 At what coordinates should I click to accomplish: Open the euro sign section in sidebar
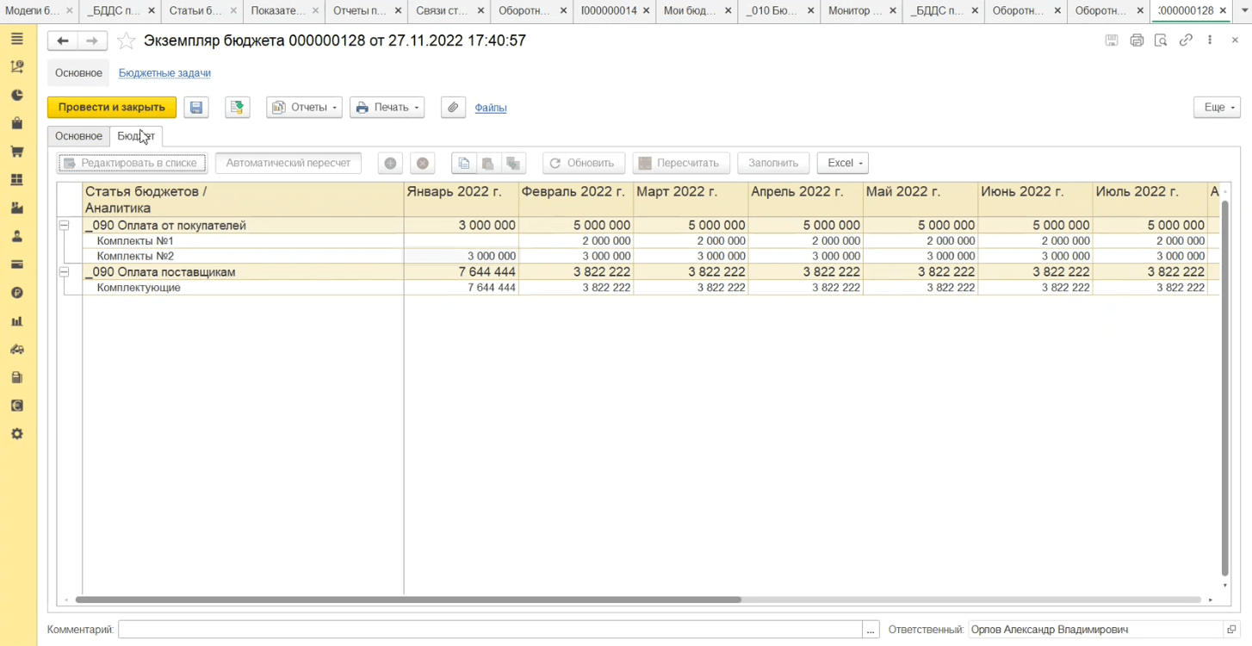17,406
